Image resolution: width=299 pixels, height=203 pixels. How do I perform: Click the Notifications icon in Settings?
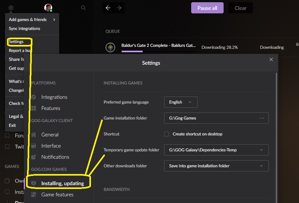34,157
